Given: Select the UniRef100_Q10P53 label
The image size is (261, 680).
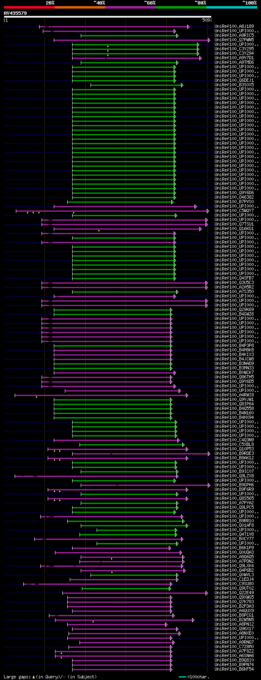Looking at the screenshot, I should [x=234, y=449].
